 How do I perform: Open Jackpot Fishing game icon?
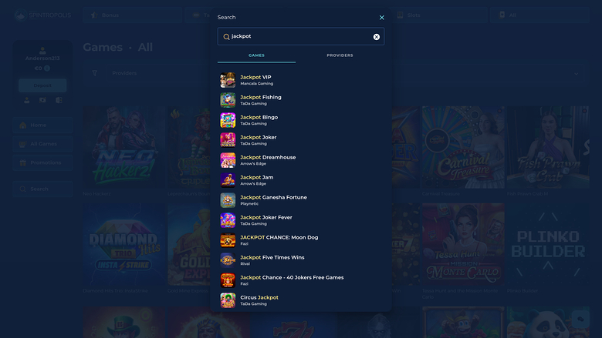(x=228, y=100)
